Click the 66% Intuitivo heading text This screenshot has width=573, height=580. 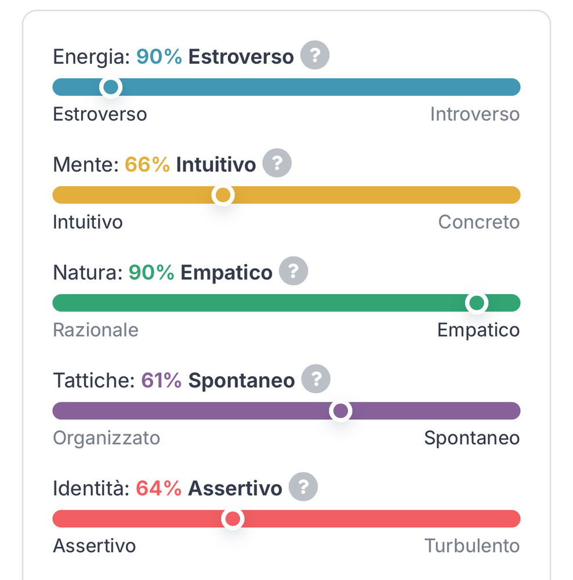[190, 165]
